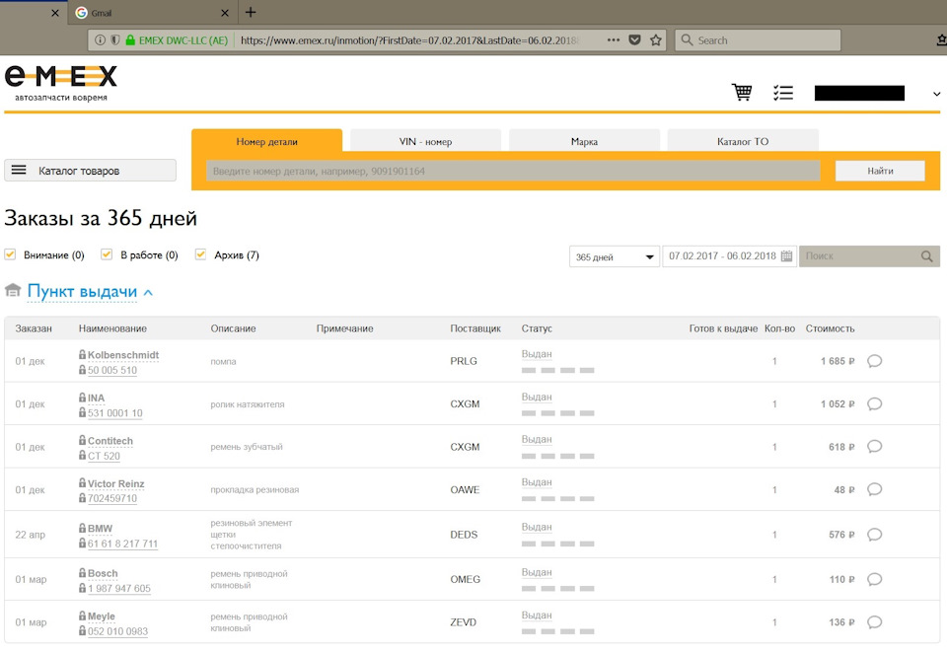Screen dimensions: 947x653
Task: Switch to VIN - номер tab
Action: 425,141
